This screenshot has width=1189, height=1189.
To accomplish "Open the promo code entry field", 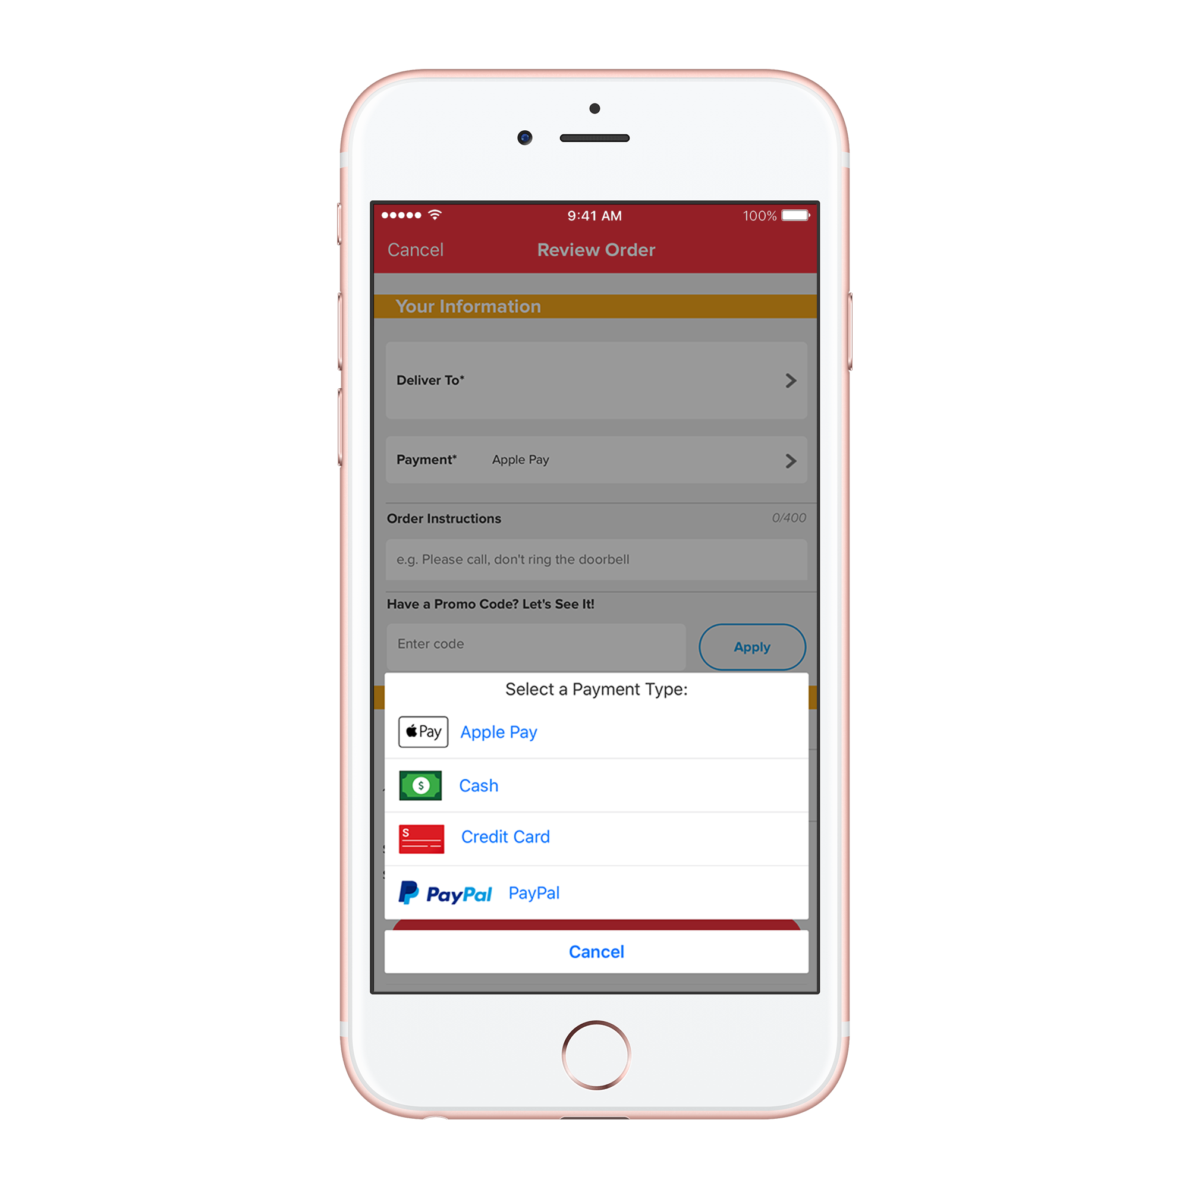I will click(x=533, y=646).
